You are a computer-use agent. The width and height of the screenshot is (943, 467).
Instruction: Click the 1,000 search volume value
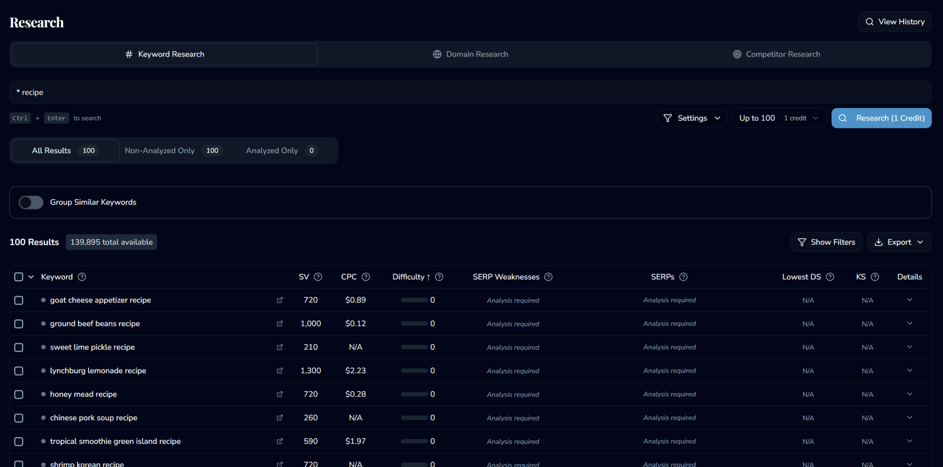coord(311,324)
